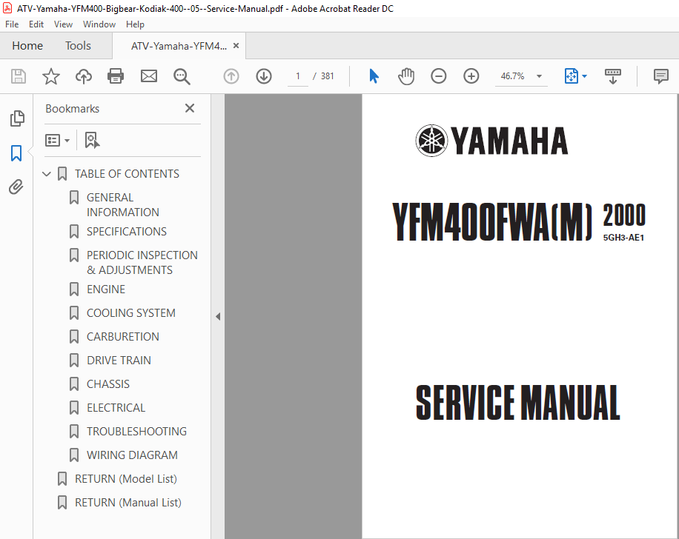This screenshot has height=539, width=679.
Task: Open the File menu
Action: pyautogui.click(x=12, y=24)
